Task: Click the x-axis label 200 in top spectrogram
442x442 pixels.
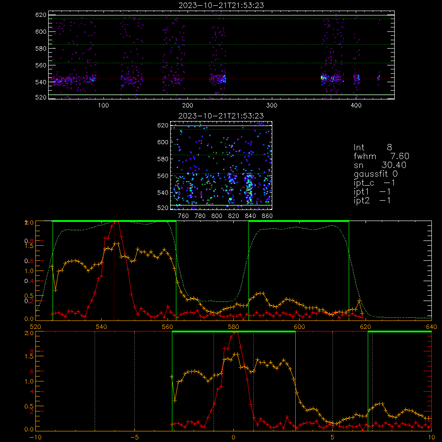Action: click(x=187, y=106)
